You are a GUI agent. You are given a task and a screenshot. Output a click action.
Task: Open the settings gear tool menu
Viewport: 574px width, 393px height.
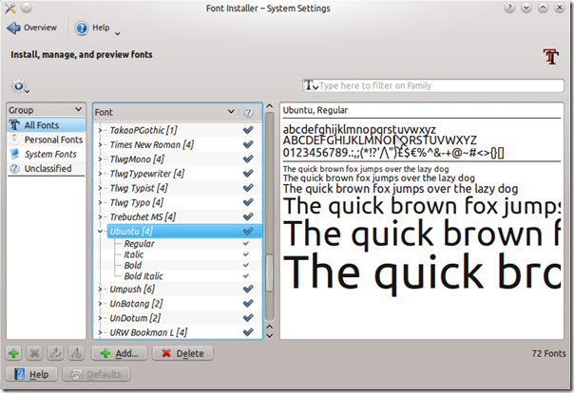tap(21, 85)
